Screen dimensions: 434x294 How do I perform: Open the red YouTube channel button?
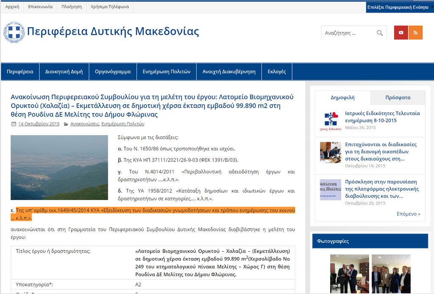(x=401, y=33)
